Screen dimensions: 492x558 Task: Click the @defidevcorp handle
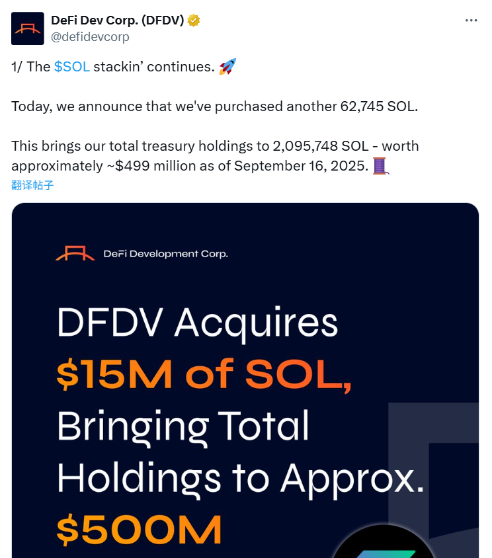click(x=90, y=37)
